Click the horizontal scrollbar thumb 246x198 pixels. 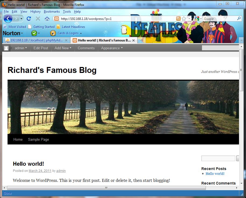(106, 188)
